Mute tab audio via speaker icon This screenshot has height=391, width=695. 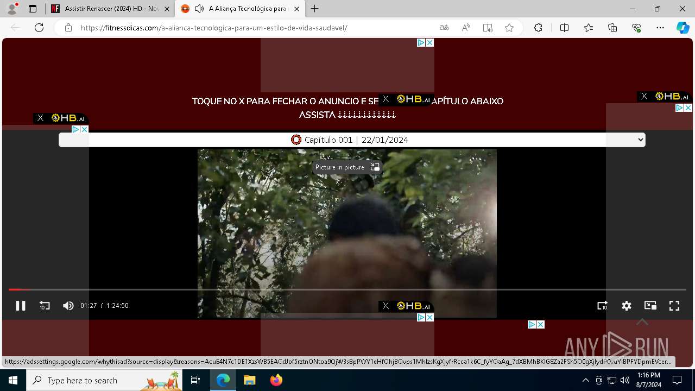click(199, 9)
